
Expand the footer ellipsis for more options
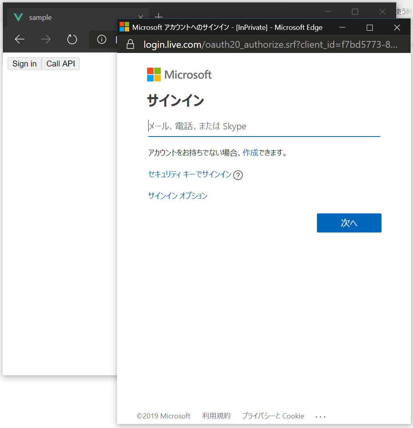pos(321,416)
